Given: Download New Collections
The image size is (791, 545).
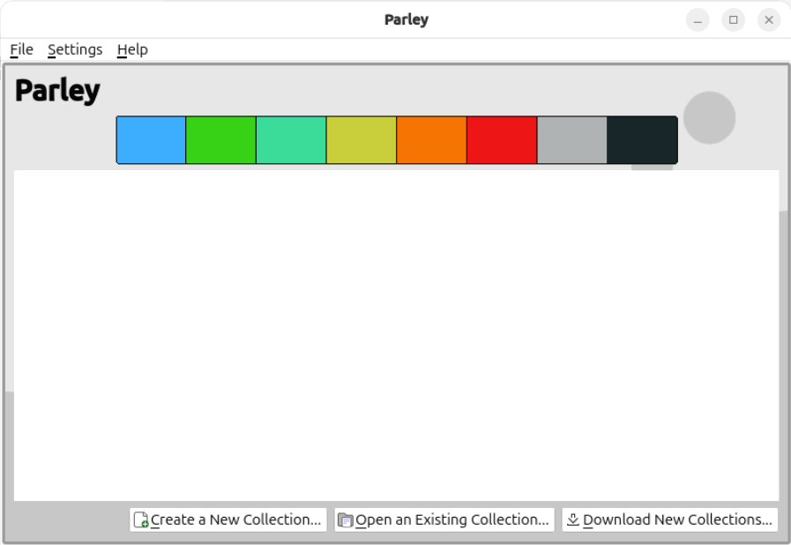Looking at the screenshot, I should pyautogui.click(x=670, y=519).
